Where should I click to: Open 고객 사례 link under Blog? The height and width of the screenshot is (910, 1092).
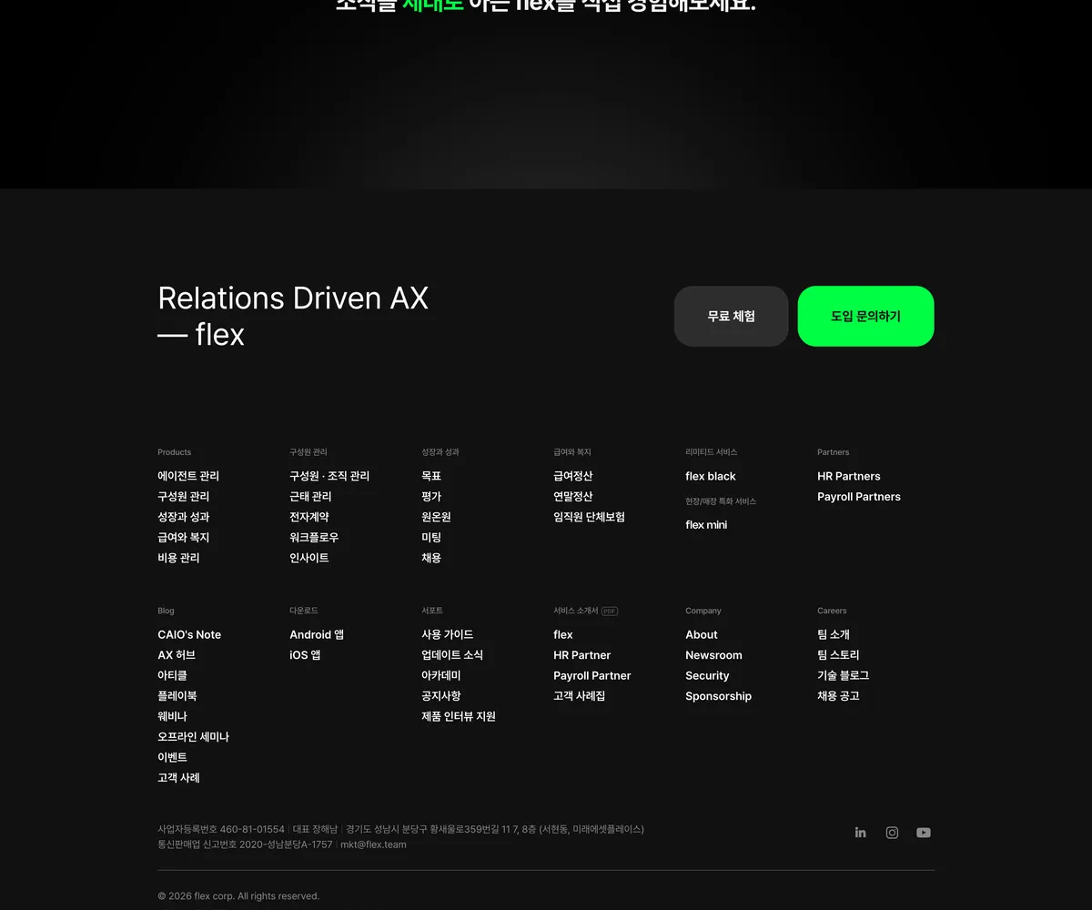click(x=178, y=778)
